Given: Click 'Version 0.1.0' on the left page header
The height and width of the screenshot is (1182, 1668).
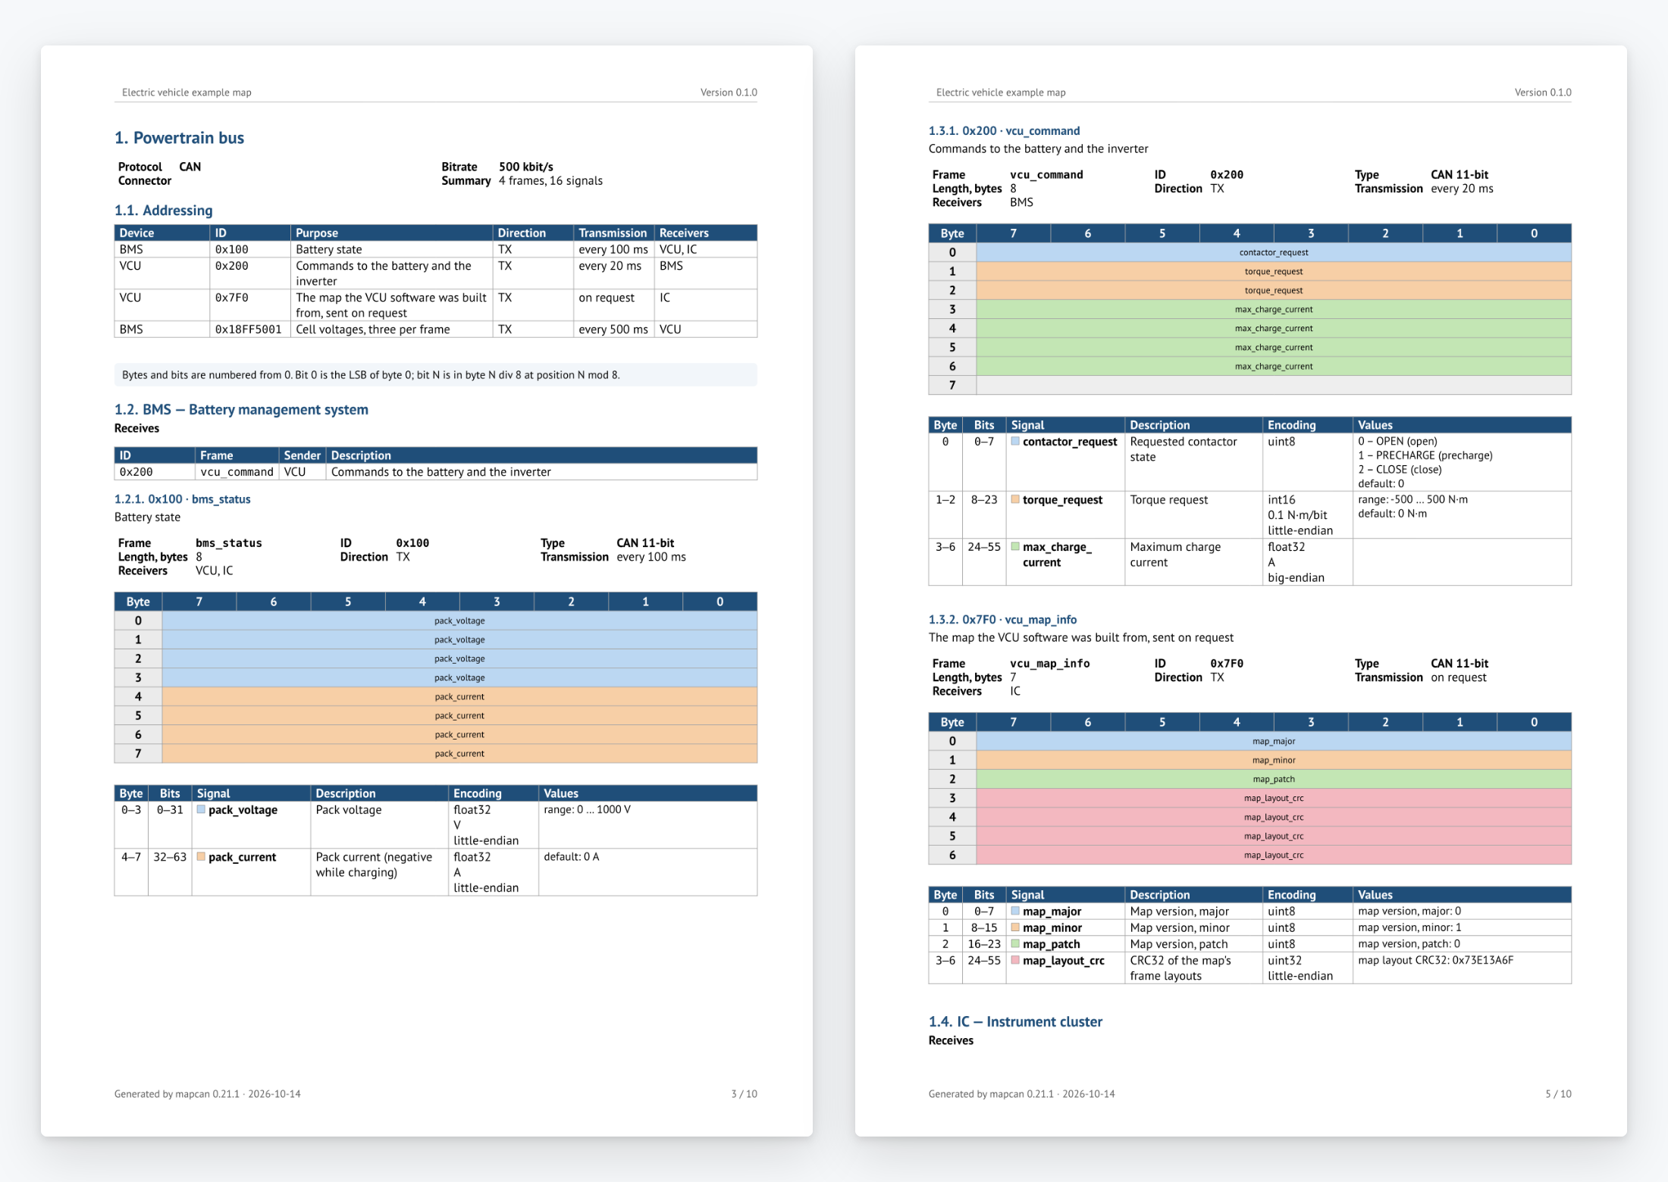Looking at the screenshot, I should pyautogui.click(x=729, y=92).
